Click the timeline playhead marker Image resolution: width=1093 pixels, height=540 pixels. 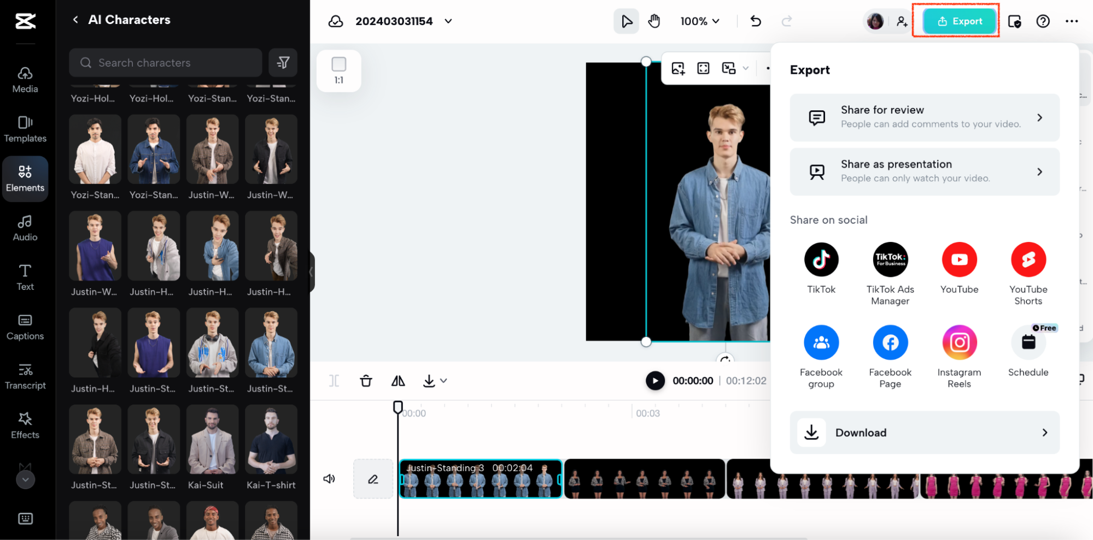(398, 407)
